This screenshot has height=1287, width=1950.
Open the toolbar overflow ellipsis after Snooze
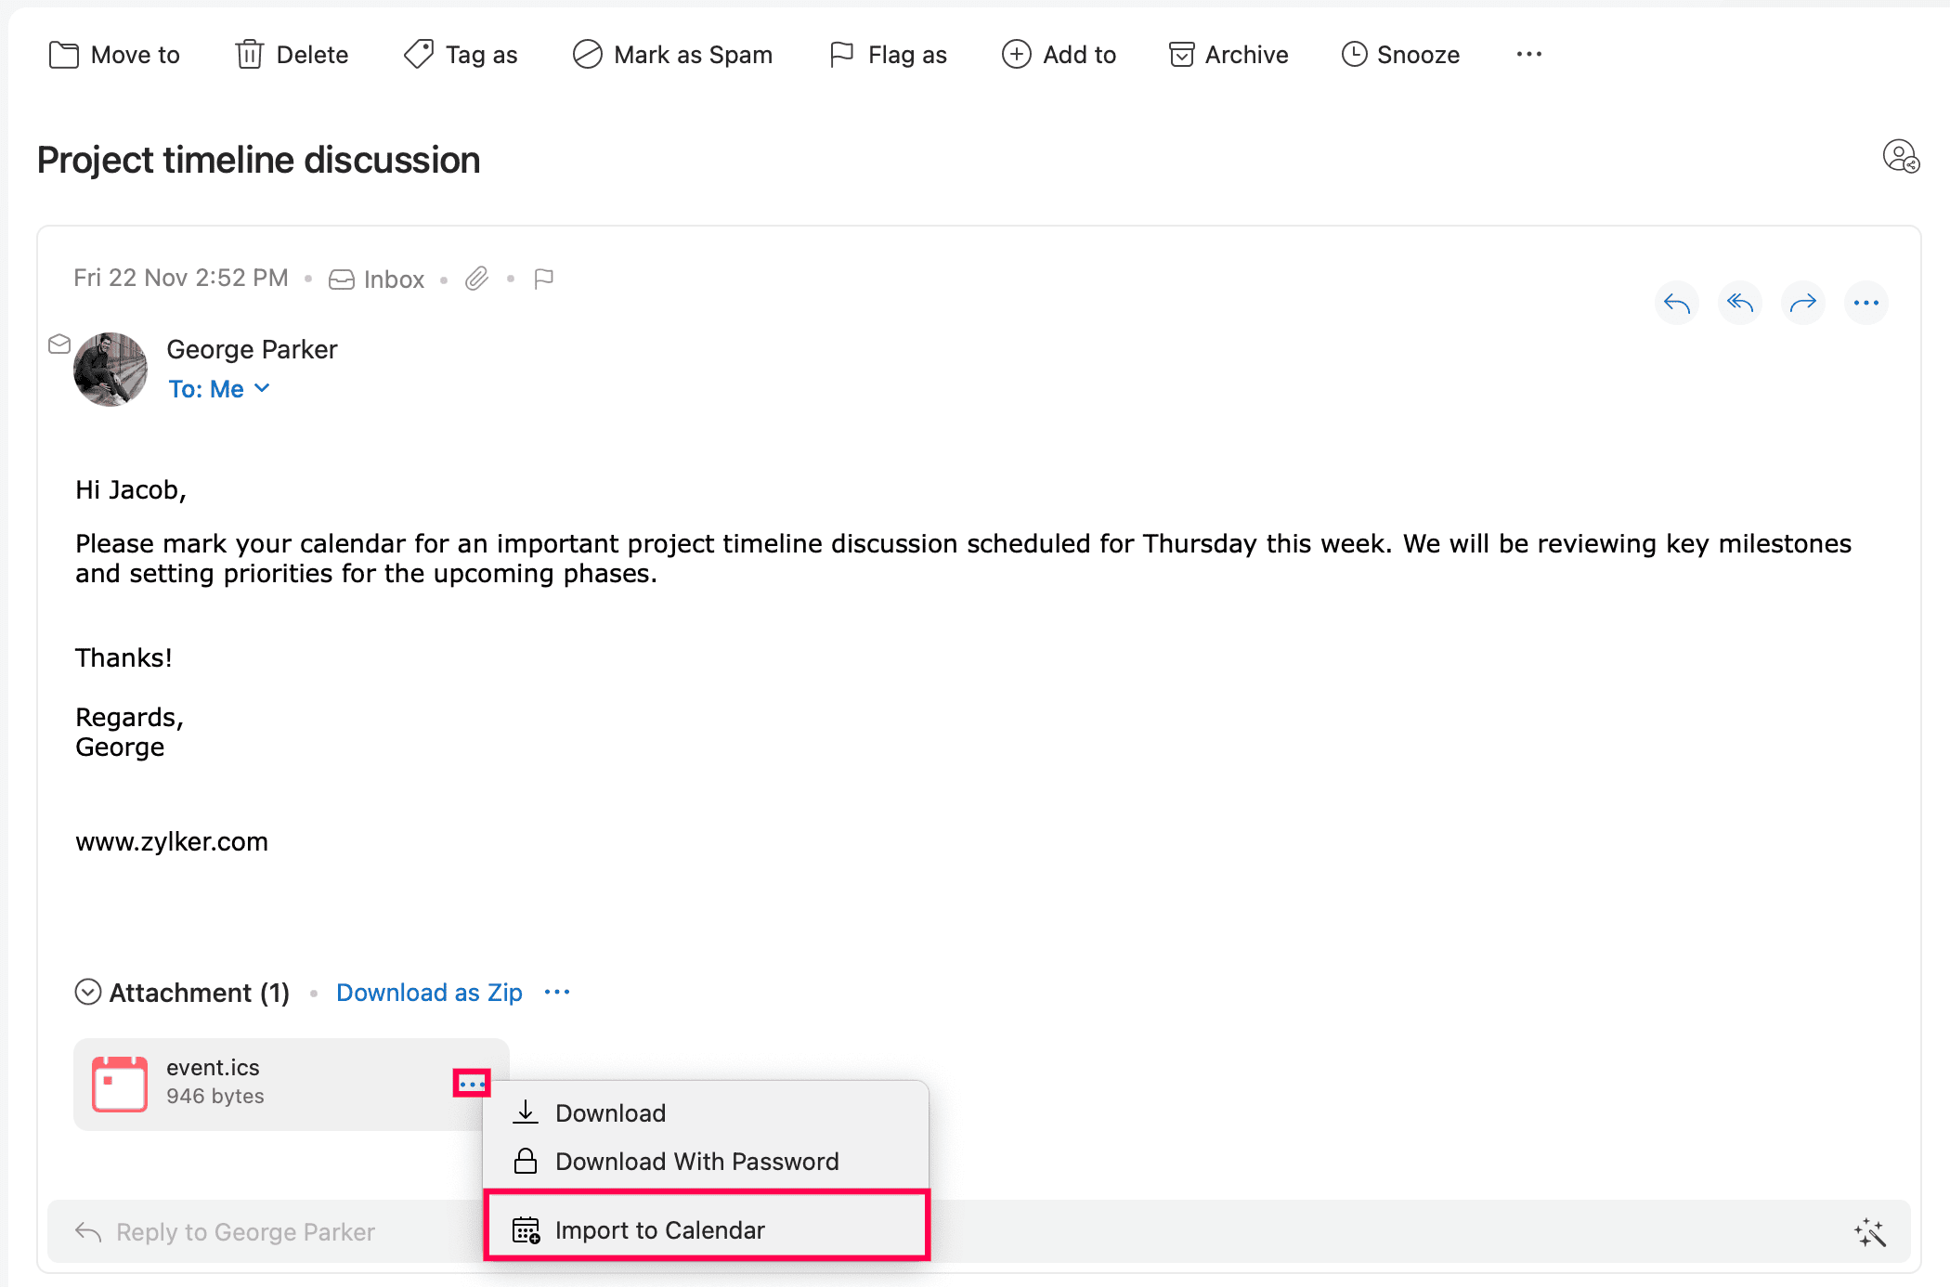point(1528,55)
